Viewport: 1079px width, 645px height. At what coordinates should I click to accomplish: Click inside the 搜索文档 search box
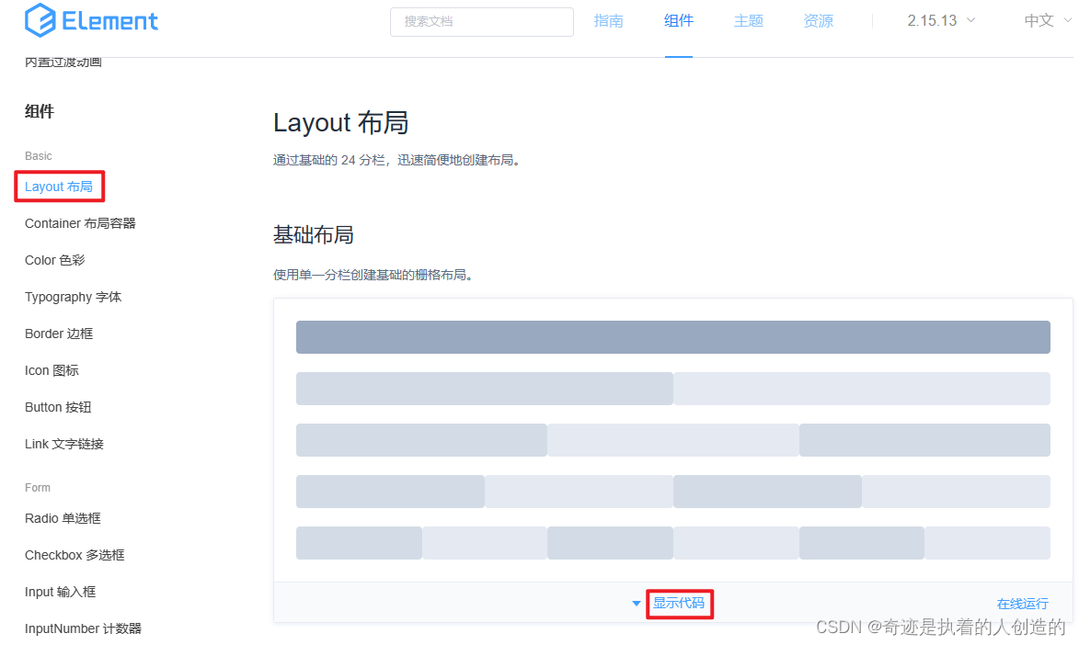click(x=481, y=20)
